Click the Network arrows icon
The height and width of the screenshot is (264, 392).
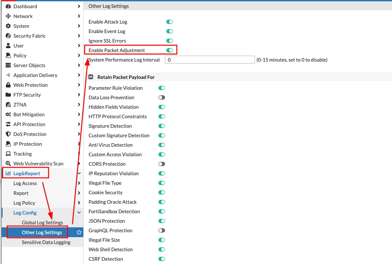pyautogui.click(x=8, y=16)
